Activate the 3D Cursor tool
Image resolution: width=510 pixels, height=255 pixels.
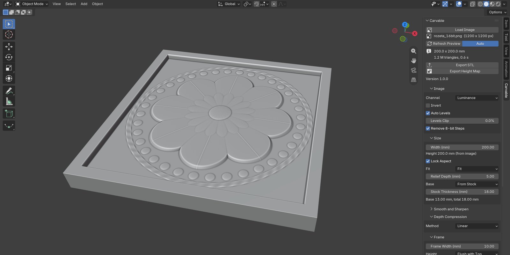point(9,34)
